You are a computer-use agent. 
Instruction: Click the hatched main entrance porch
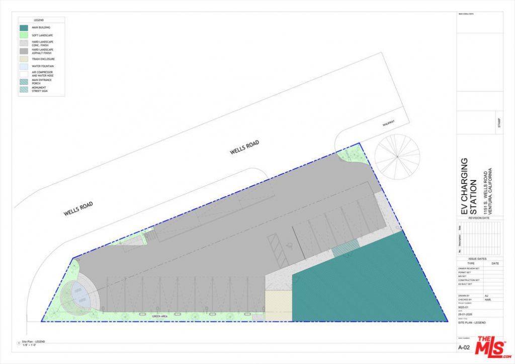345,247
